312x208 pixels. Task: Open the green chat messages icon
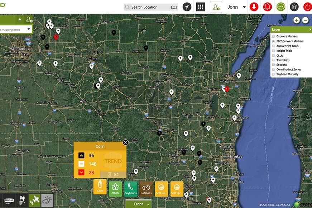[x=280, y=7]
